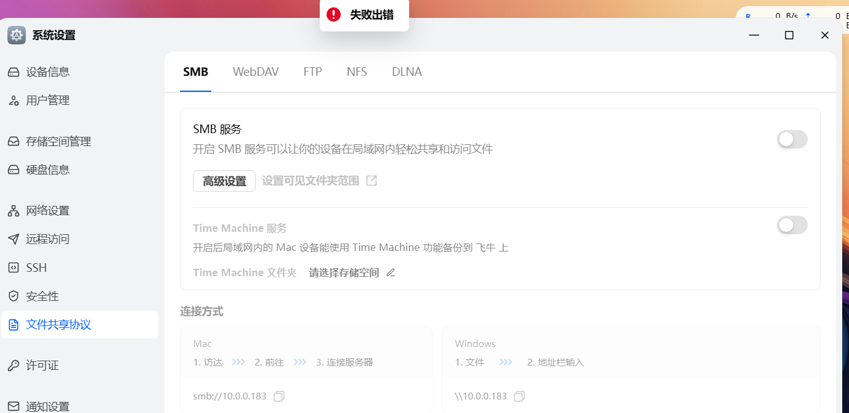This screenshot has width=849, height=413.
Task: Click the '2. 地址栏输入' step text
Action: pos(556,362)
